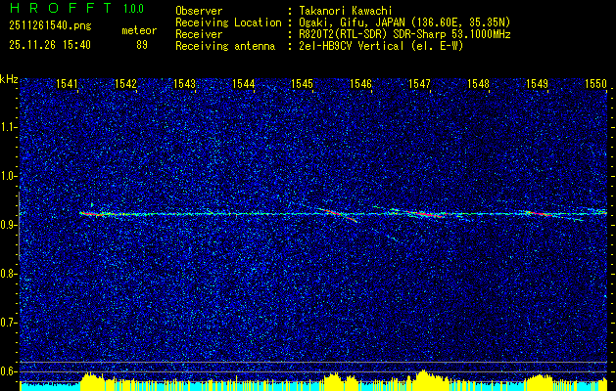The width and height of the screenshot is (616, 391).
Task: Click frequency label 0.6
Action: [8, 371]
